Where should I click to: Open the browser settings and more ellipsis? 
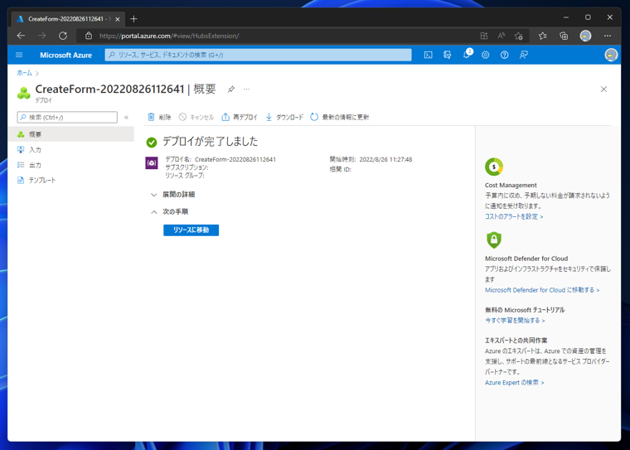click(608, 36)
